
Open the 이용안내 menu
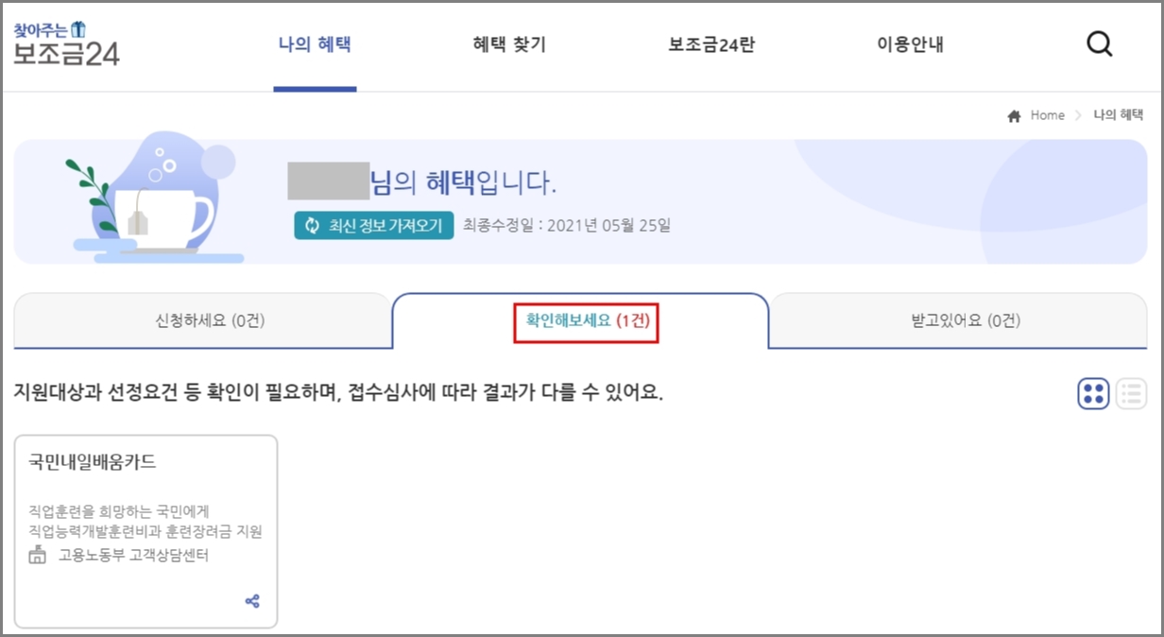click(909, 43)
